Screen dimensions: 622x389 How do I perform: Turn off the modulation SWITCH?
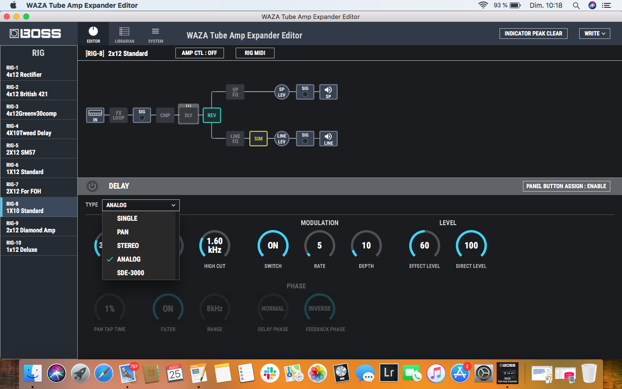pyautogui.click(x=273, y=245)
